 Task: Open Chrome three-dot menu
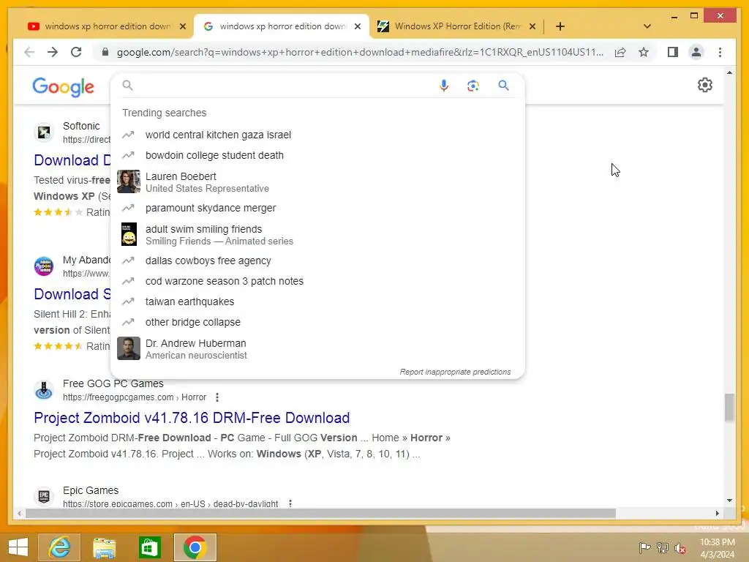click(x=720, y=52)
